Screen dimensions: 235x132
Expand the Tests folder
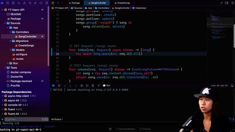tap(5, 67)
